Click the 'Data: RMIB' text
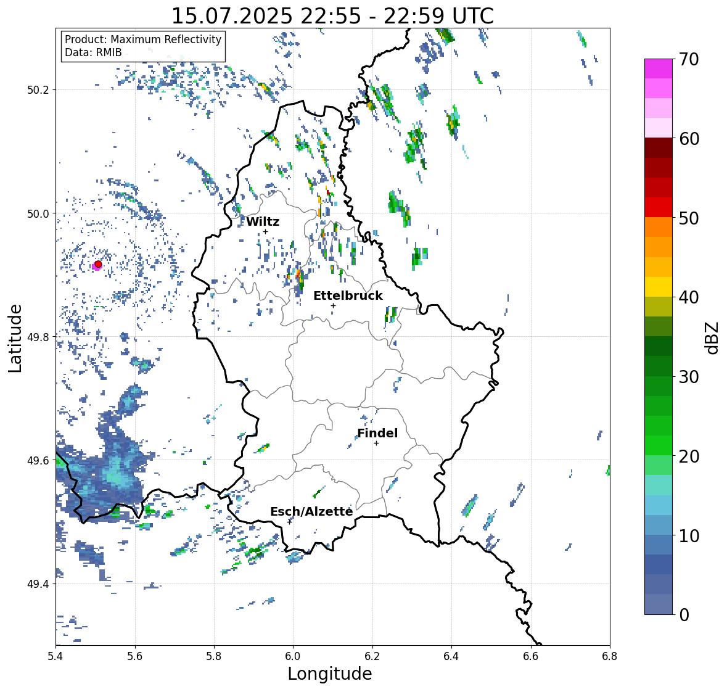The width and height of the screenshot is (727, 689). 93,52
